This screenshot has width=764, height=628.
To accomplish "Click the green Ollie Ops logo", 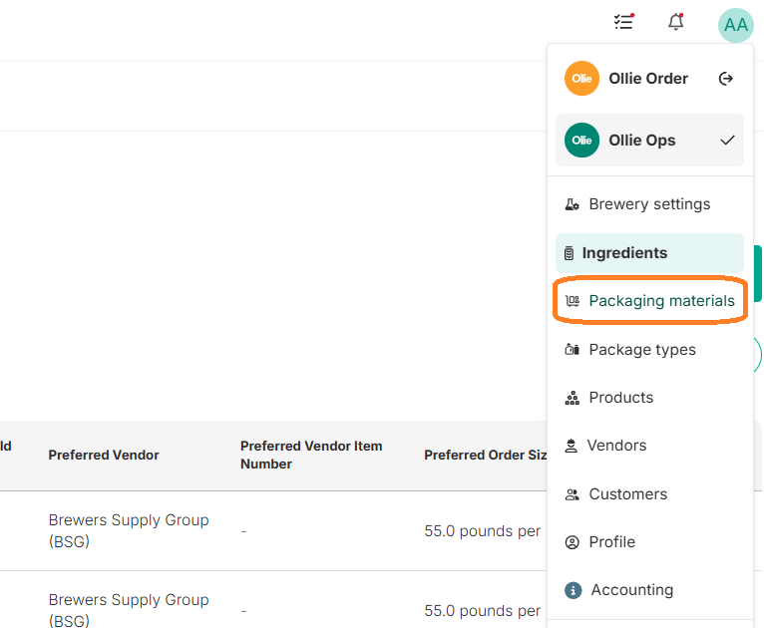I will point(581,141).
